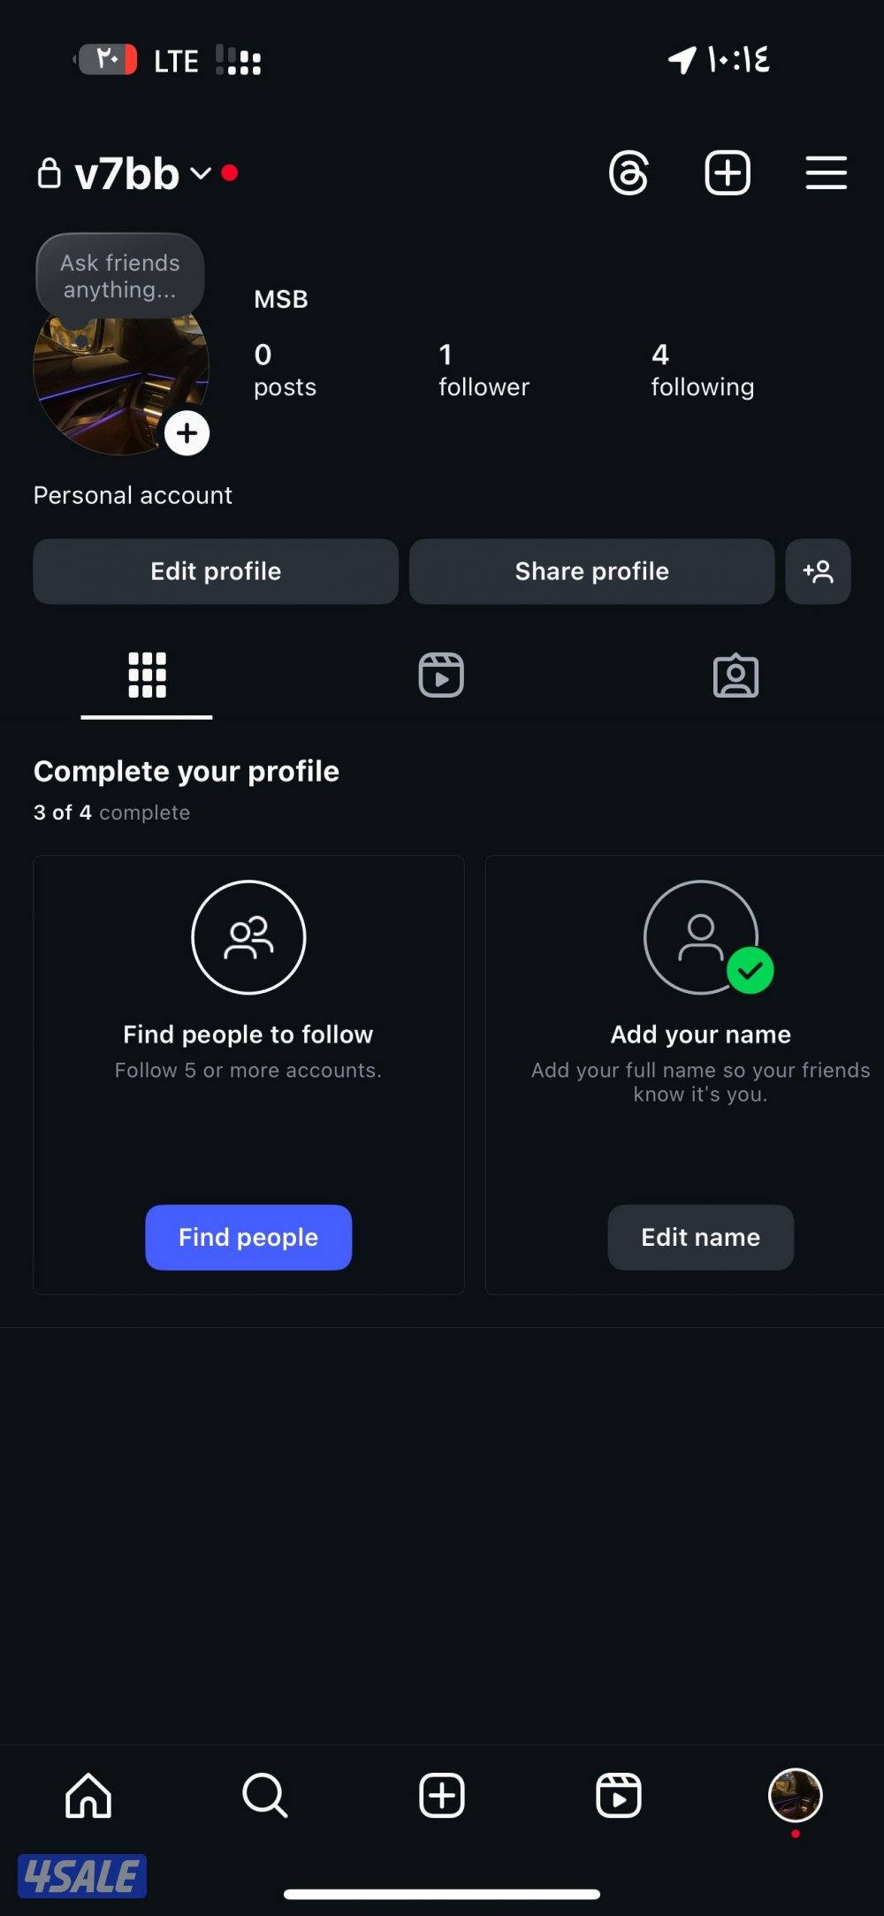Tap the create new post plus icon at top

pyautogui.click(x=728, y=172)
